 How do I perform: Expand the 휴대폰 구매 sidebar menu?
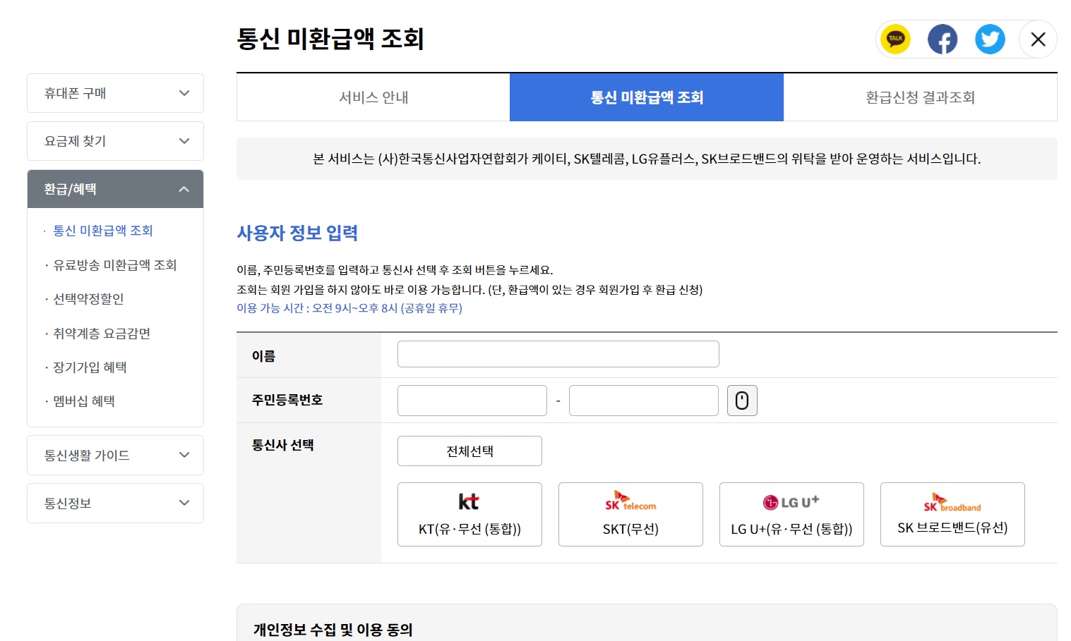(114, 92)
